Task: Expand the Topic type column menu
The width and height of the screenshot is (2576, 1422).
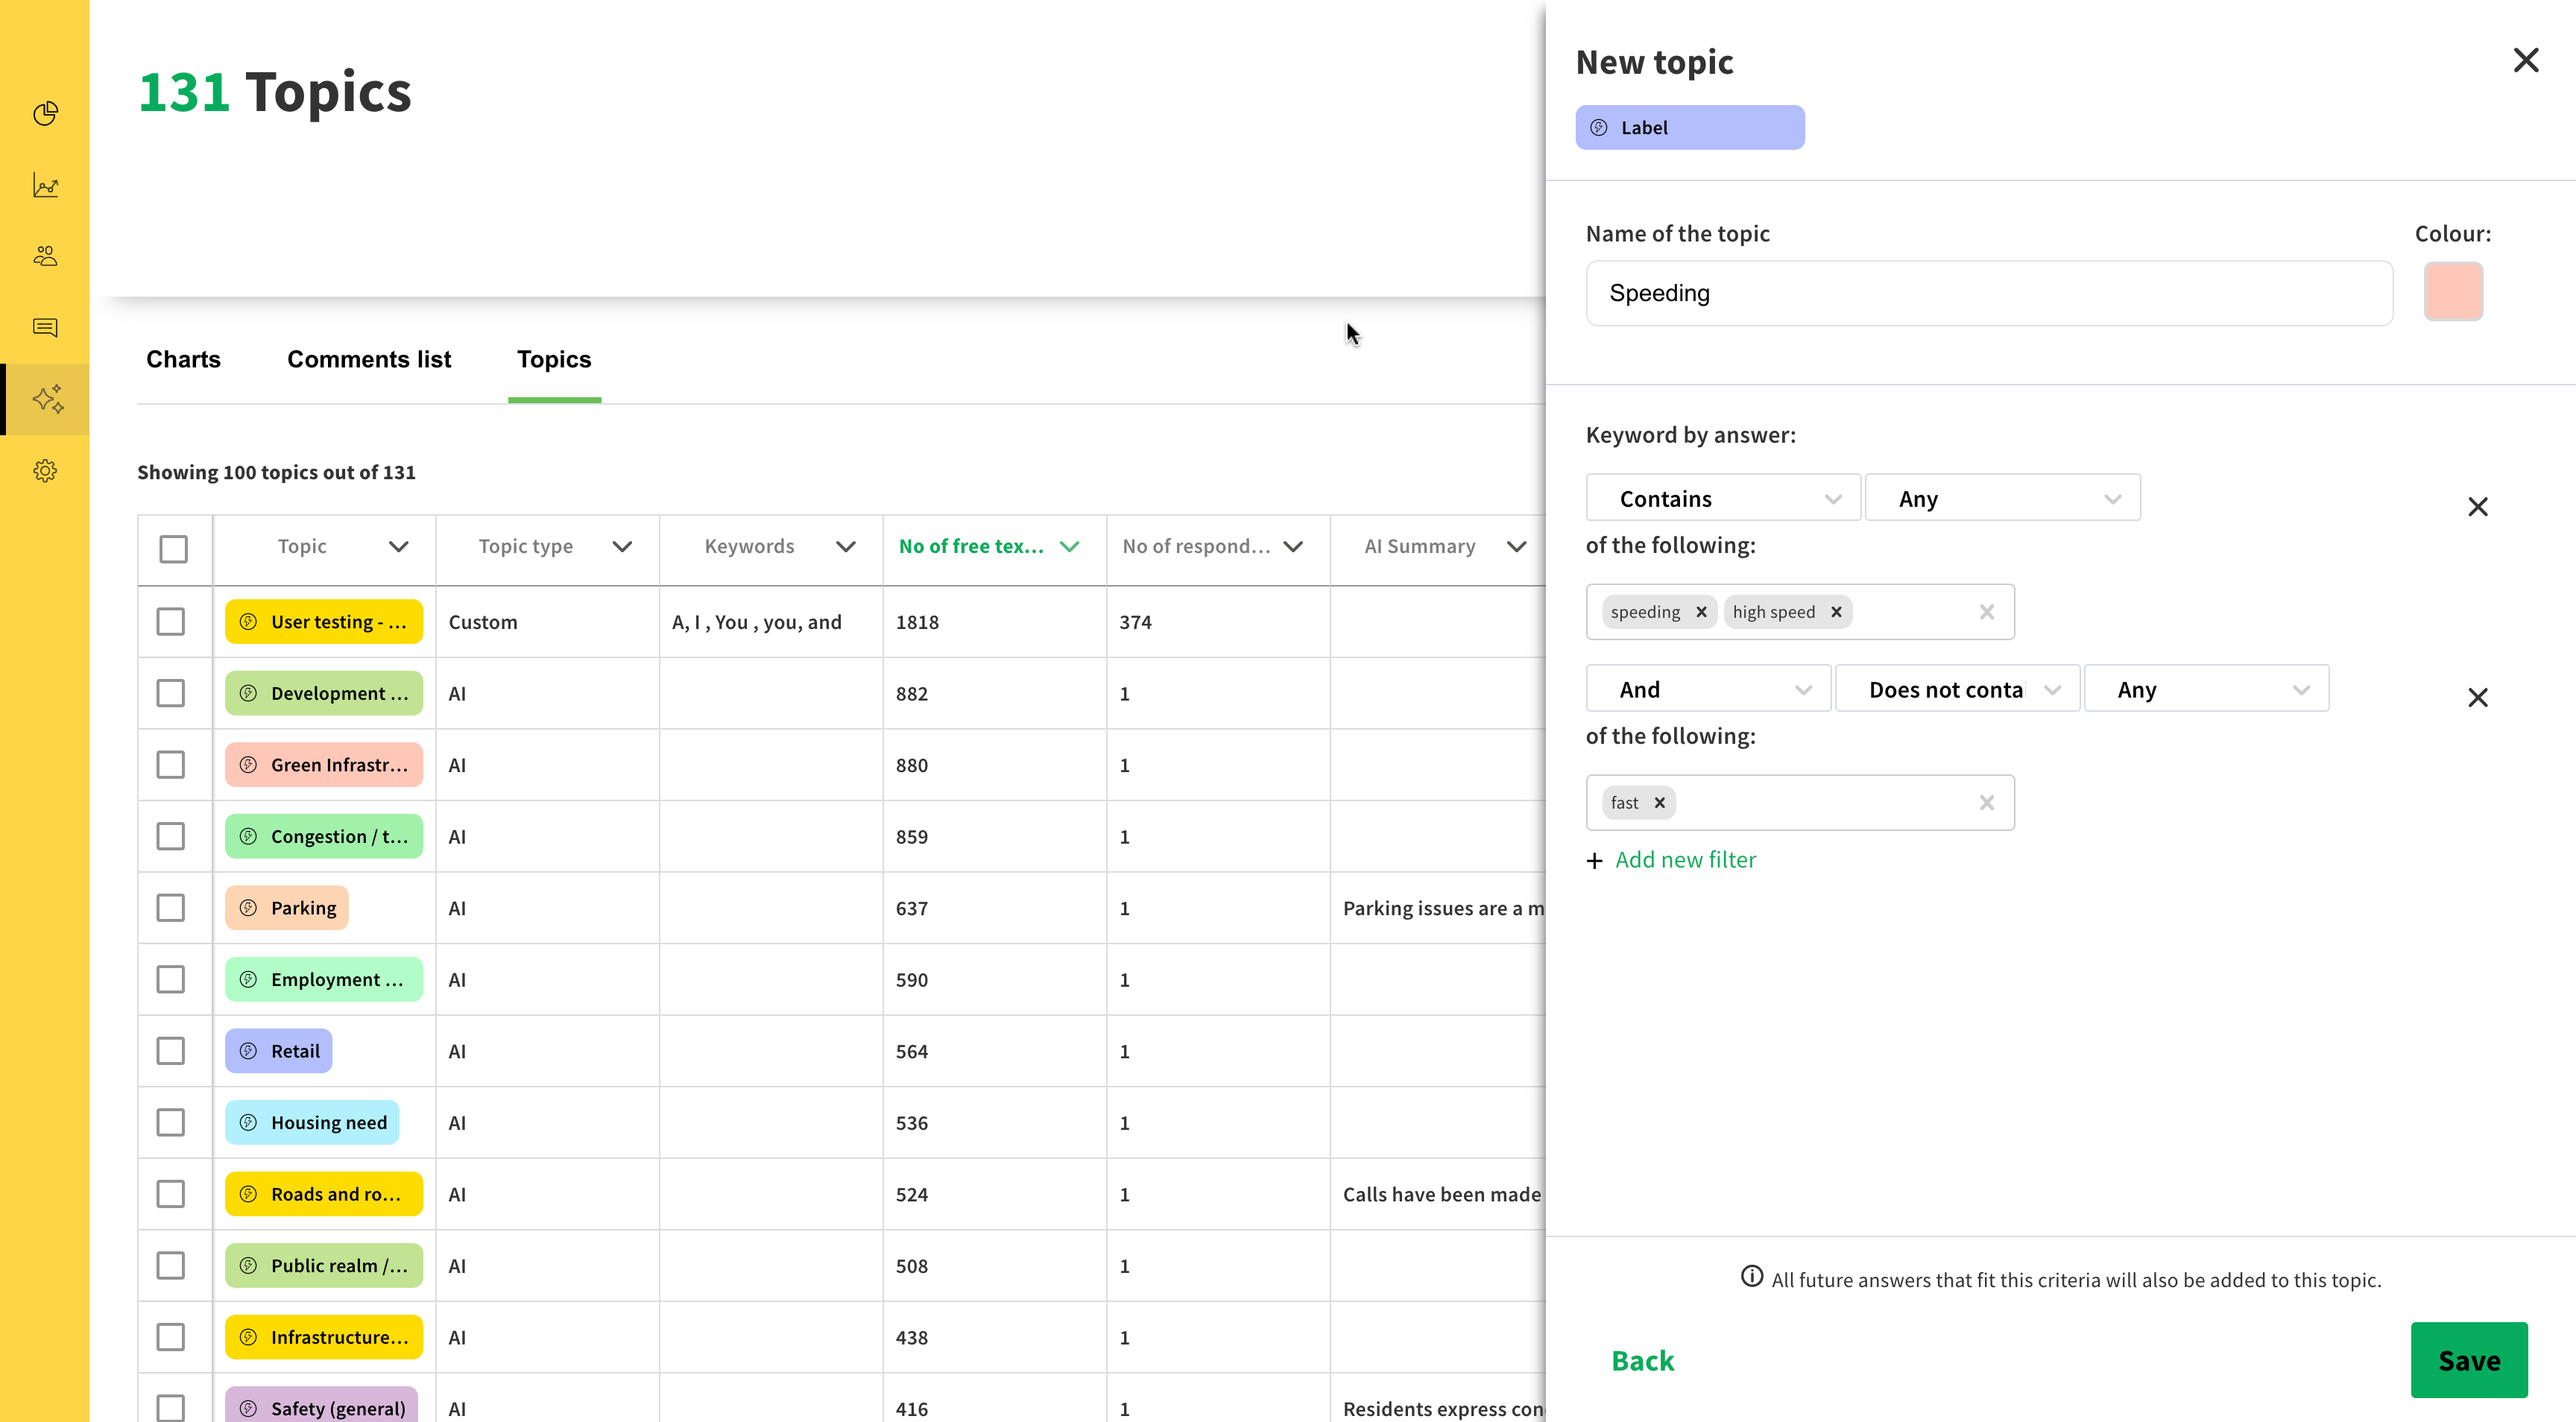Action: point(622,546)
